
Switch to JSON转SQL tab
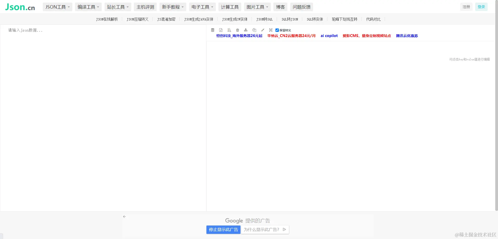click(265, 19)
